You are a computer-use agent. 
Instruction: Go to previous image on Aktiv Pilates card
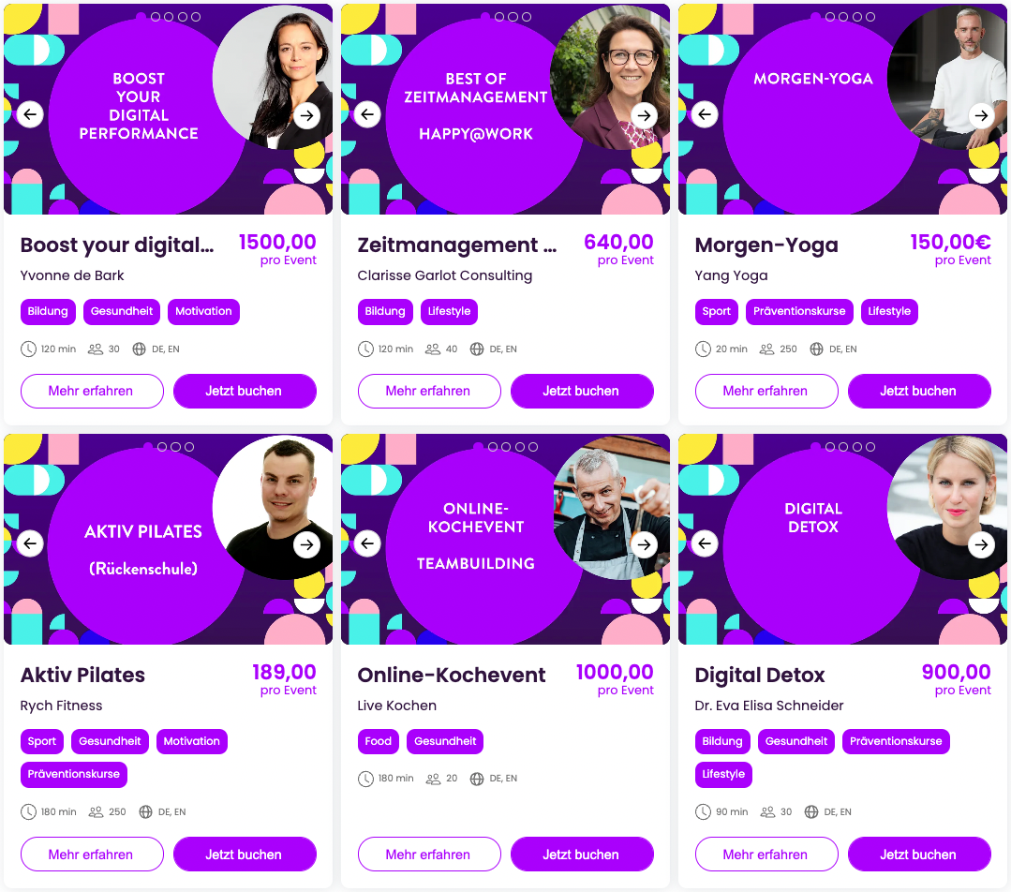(30, 543)
